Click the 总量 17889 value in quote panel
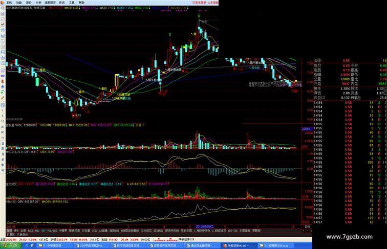Screen dimensions: 387x249 click(345, 79)
